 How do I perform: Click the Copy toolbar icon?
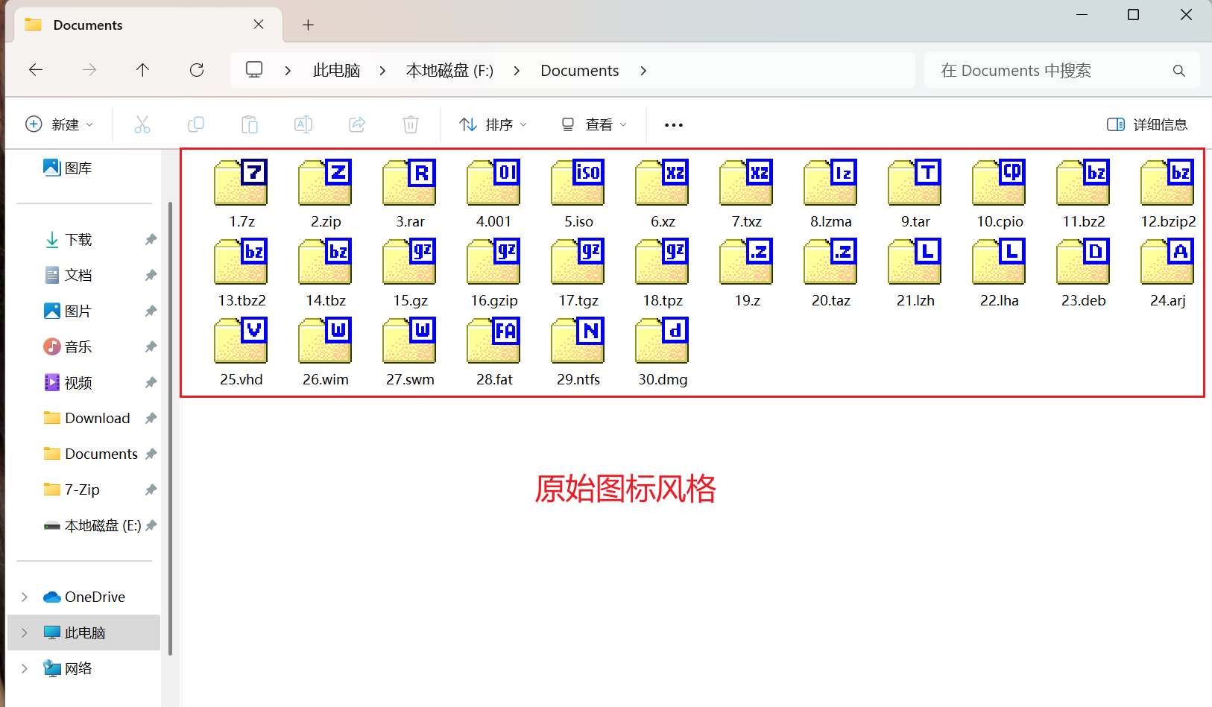point(196,124)
